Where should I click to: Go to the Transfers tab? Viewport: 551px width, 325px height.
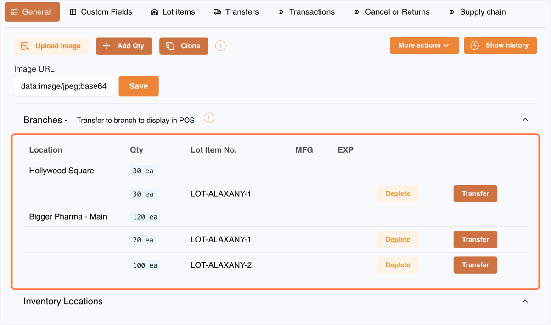tap(236, 12)
